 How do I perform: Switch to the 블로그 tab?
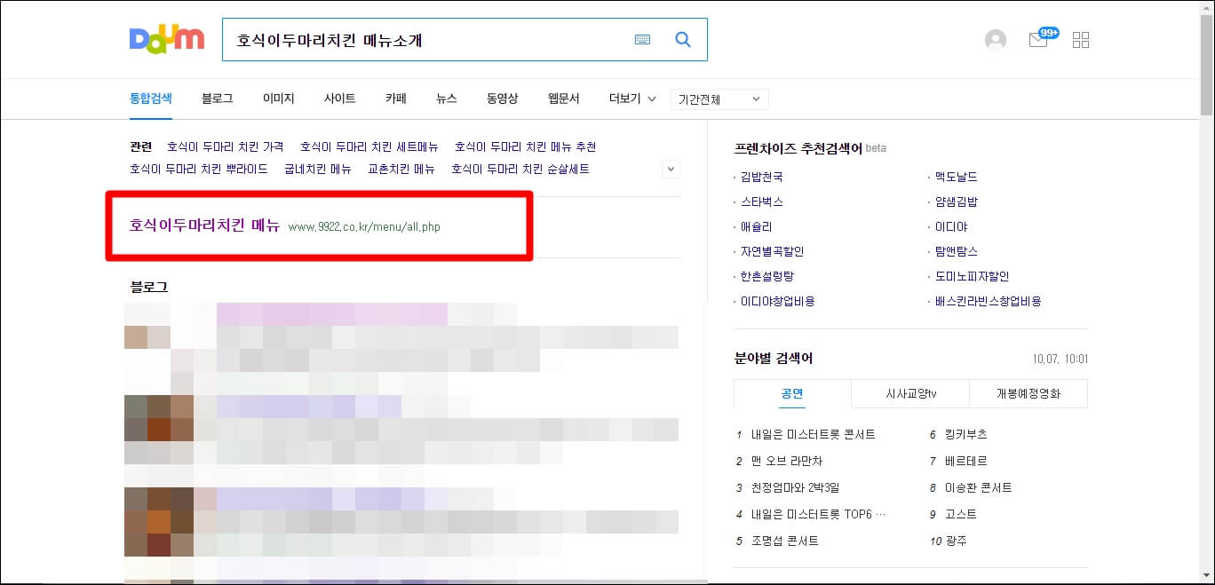pos(217,99)
